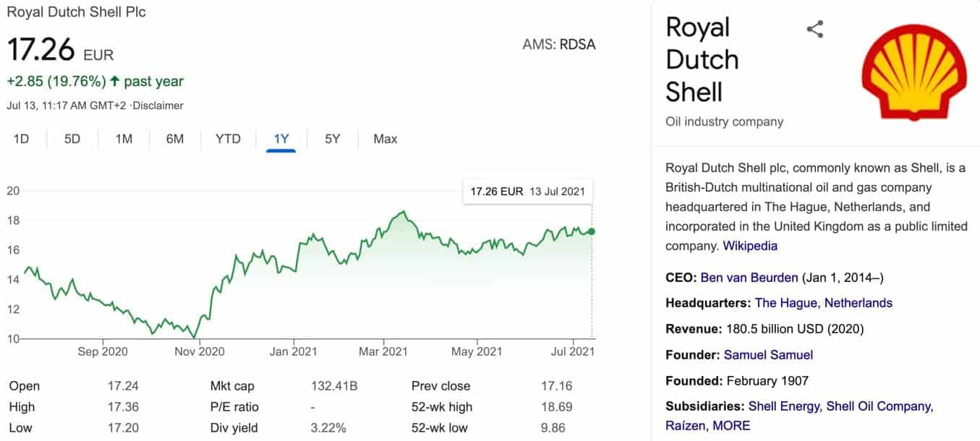Click the 52-wk high value 18.69

pos(556,407)
